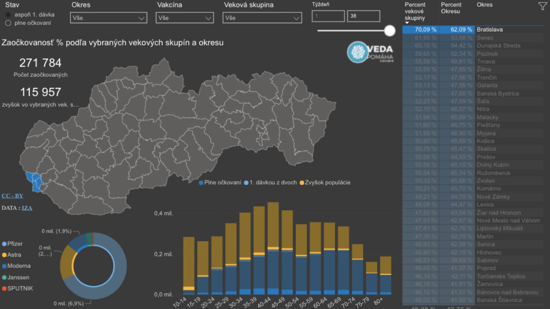This screenshot has width=550, height=309.
Task: Click the Týždeň slider handle
Action: 390,30
